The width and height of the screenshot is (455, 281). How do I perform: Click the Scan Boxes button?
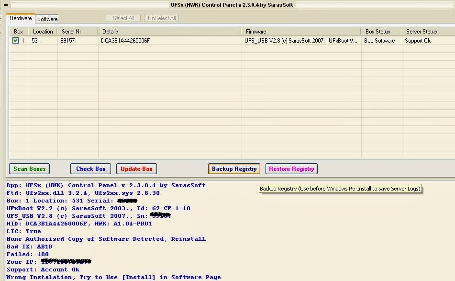click(29, 169)
